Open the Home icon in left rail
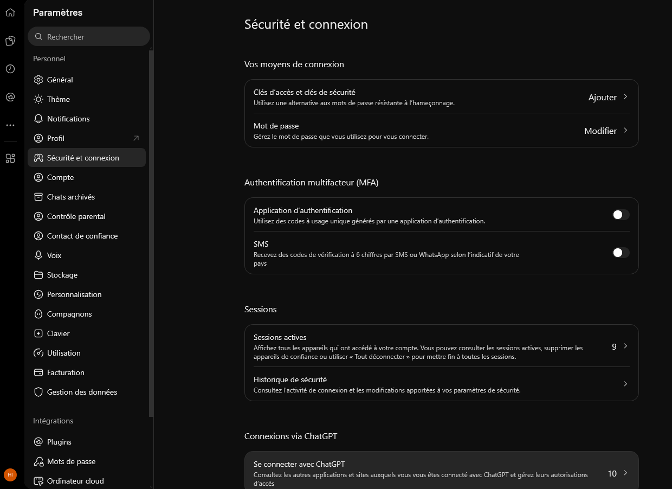Screen dimensions: 672x489 click(10, 12)
